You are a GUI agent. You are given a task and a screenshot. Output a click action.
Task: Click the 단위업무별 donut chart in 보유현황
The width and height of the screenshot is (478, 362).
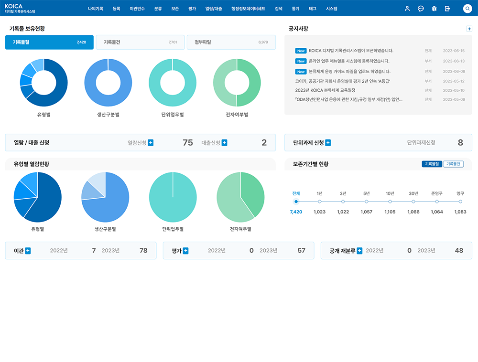pyautogui.click(x=173, y=83)
